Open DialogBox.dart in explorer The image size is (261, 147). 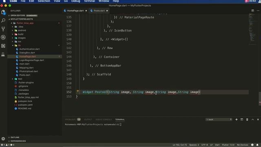coord(27,53)
